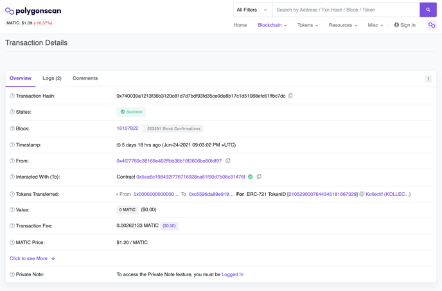This screenshot has height=291, width=442.
Task: Expand the Tokens menu
Action: pyautogui.click(x=307, y=25)
